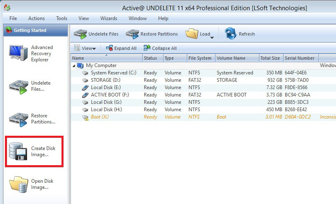Image resolution: width=336 pixels, height=204 pixels.
Task: Open the View menu in menu bar
Action: pyautogui.click(x=84, y=18)
